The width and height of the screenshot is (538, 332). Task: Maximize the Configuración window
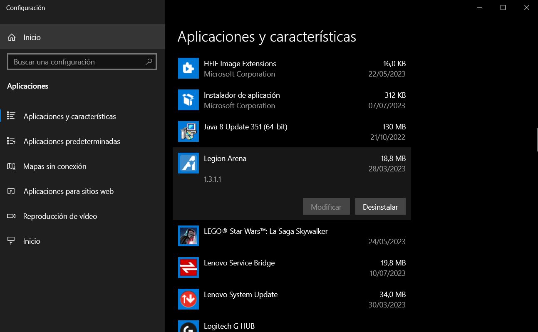503,7
